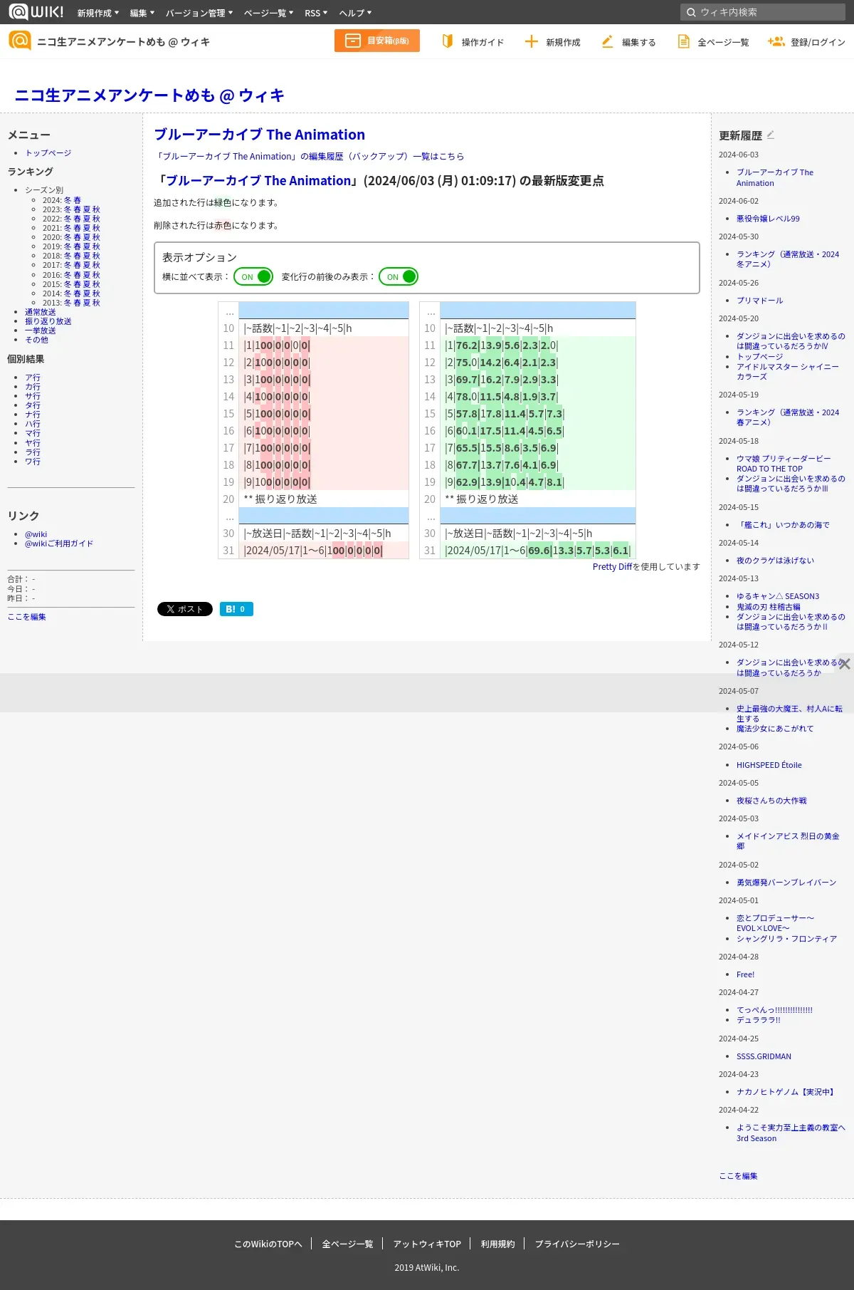Click the plus icon for 新規作成
Image resolution: width=854 pixels, height=1290 pixels.
(531, 41)
